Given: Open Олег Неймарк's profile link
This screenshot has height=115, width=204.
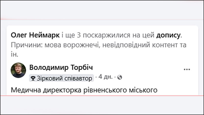Looking at the screenshot, I should coord(35,35).
